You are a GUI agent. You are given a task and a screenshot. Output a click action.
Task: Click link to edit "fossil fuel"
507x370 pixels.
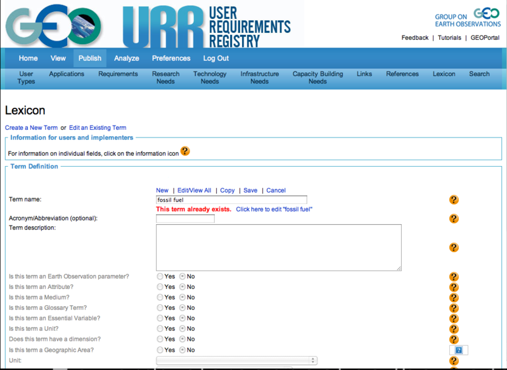(x=274, y=209)
